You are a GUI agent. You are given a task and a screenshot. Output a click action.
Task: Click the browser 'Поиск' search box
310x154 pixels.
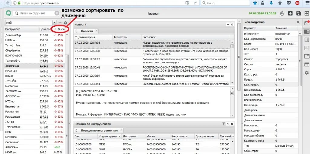(x=225, y=3)
